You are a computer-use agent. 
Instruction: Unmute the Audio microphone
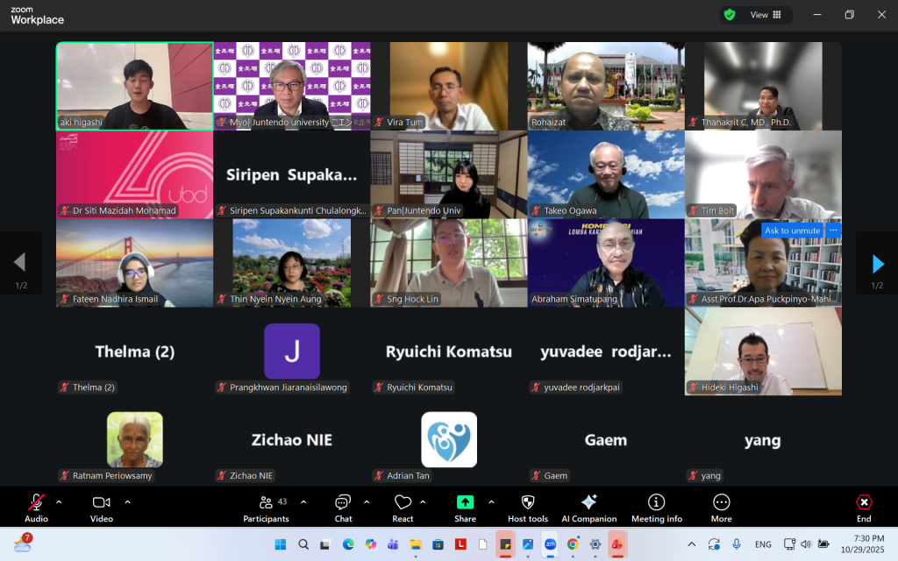[36, 503]
